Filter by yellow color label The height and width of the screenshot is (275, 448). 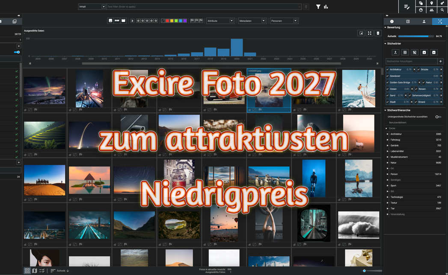pyautogui.click(x=172, y=21)
